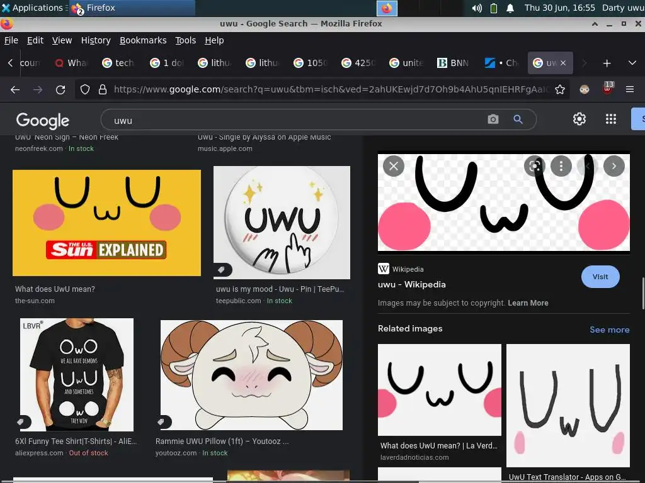Screen dimensions: 645x483
Task: Click the Learn More copyright link
Action: (x=528, y=303)
